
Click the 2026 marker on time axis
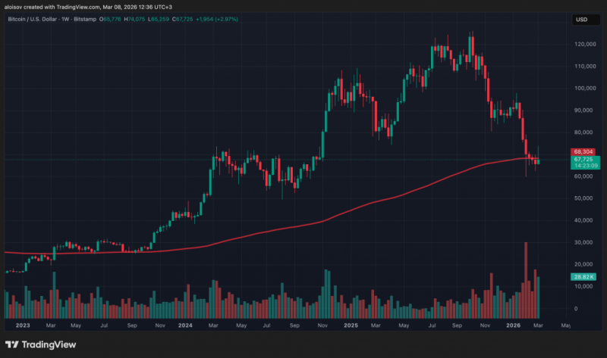[514, 325]
